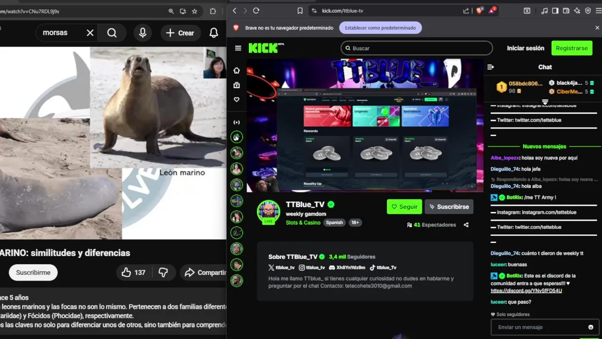Open the discord.gg chat link

click(x=526, y=291)
